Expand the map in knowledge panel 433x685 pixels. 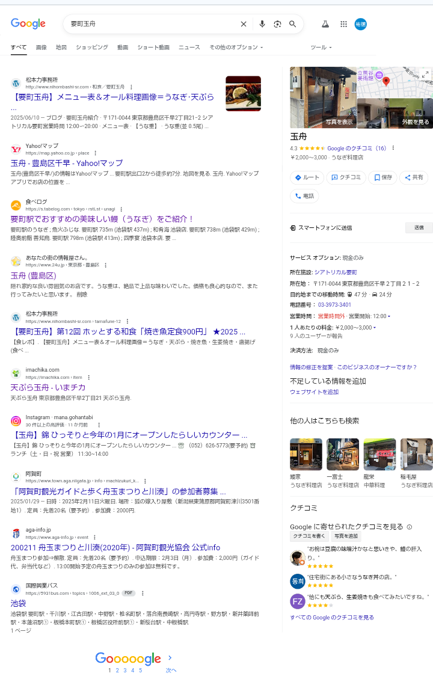[x=425, y=74]
